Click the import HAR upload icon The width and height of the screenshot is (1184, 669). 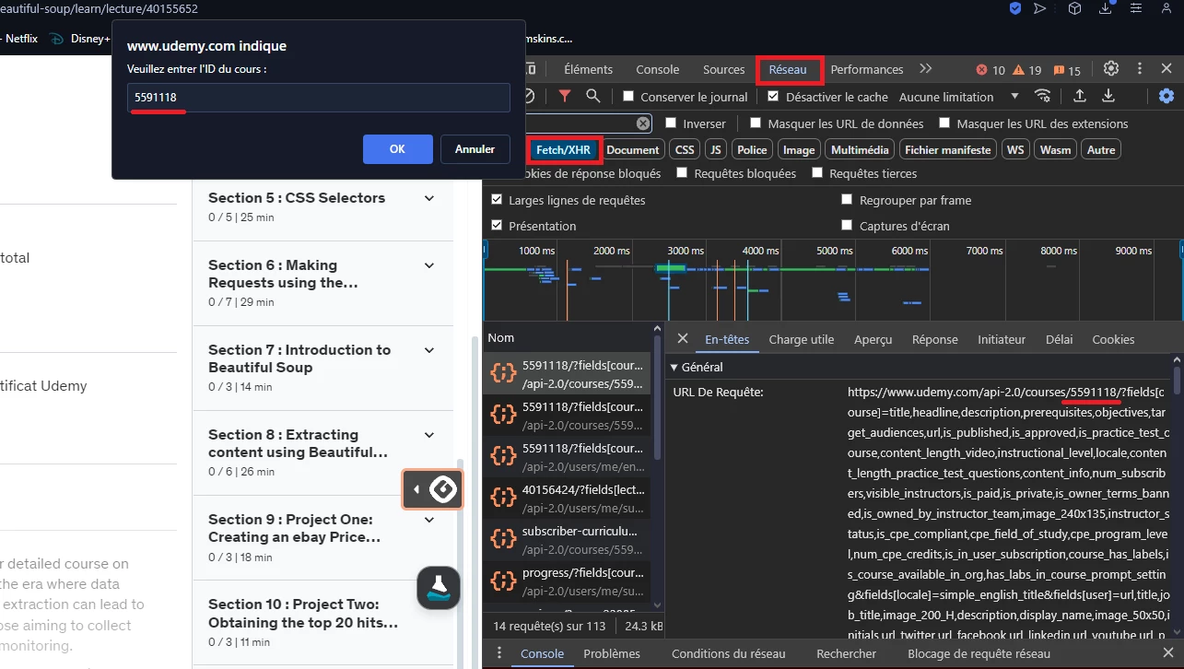tap(1079, 96)
